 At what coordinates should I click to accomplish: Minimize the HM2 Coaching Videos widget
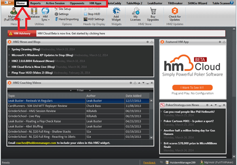point(147,83)
